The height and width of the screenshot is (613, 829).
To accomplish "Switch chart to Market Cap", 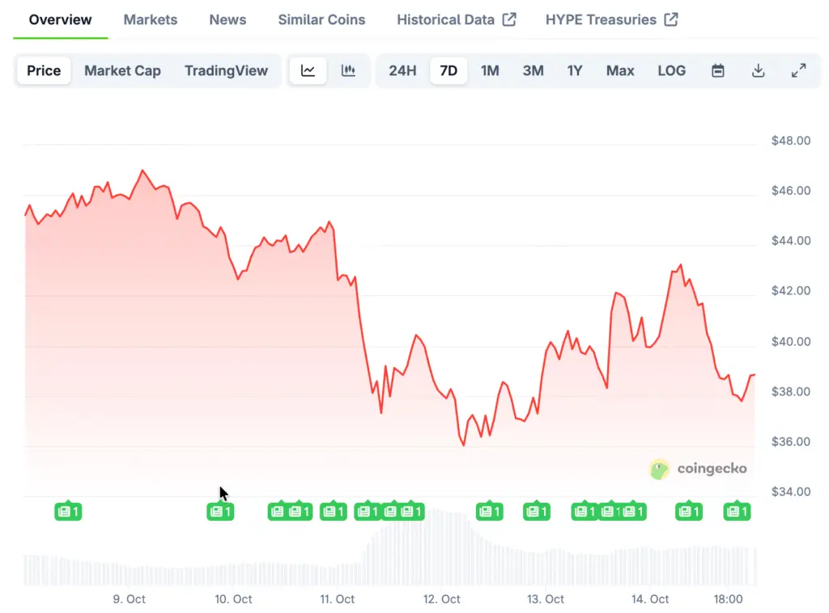I will coord(122,70).
